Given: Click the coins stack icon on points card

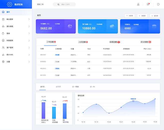Looking at the screenshot, I should pos(154,26).
